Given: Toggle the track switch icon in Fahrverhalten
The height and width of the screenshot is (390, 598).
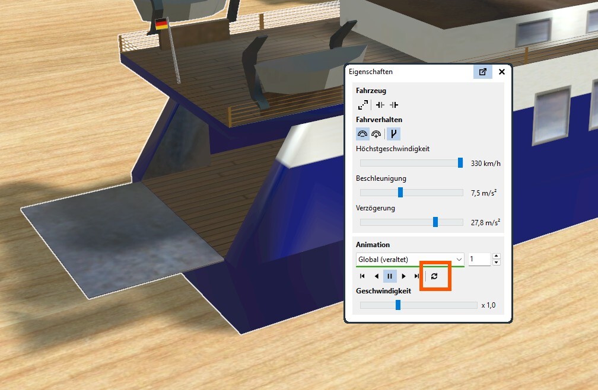Looking at the screenshot, I should tap(393, 134).
